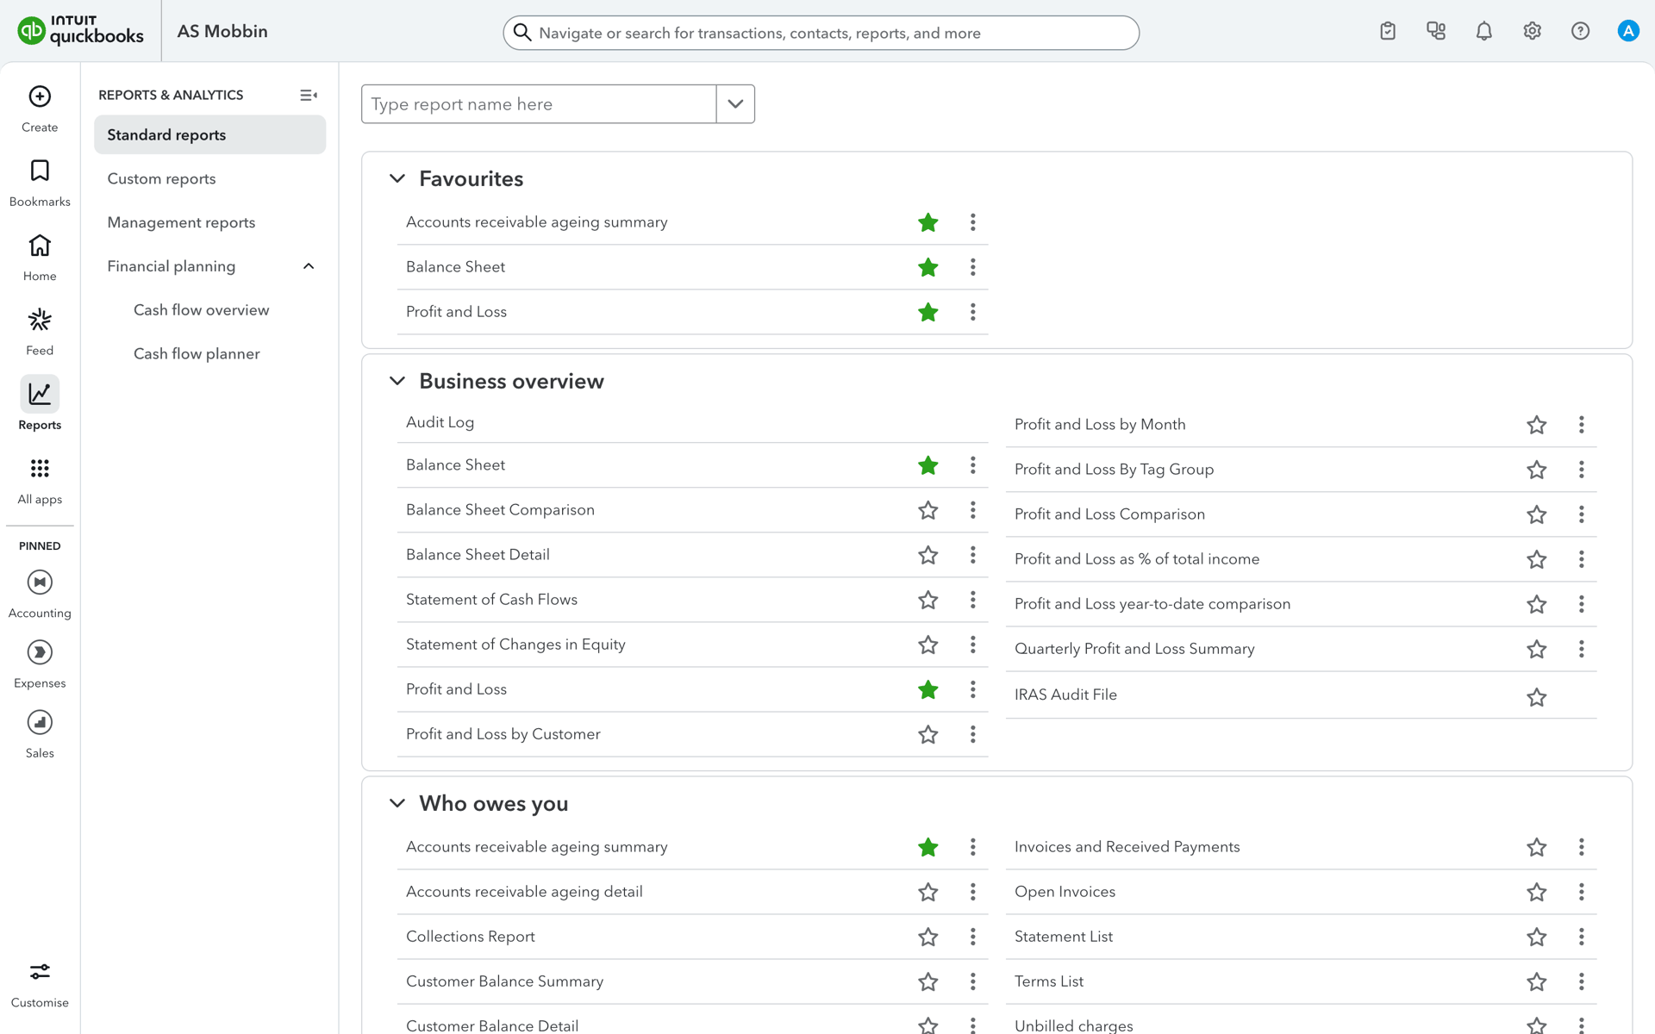Open Accounts receivable ageing detail report
Viewport: 1655px width, 1034px height.
tap(525, 892)
